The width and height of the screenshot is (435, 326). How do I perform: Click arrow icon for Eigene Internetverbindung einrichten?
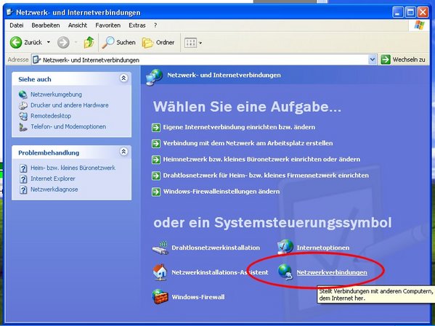156,128
